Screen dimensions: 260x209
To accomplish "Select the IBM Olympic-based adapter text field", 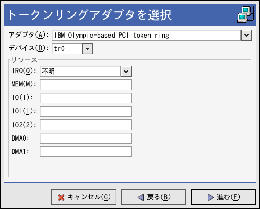I will tap(146, 36).
